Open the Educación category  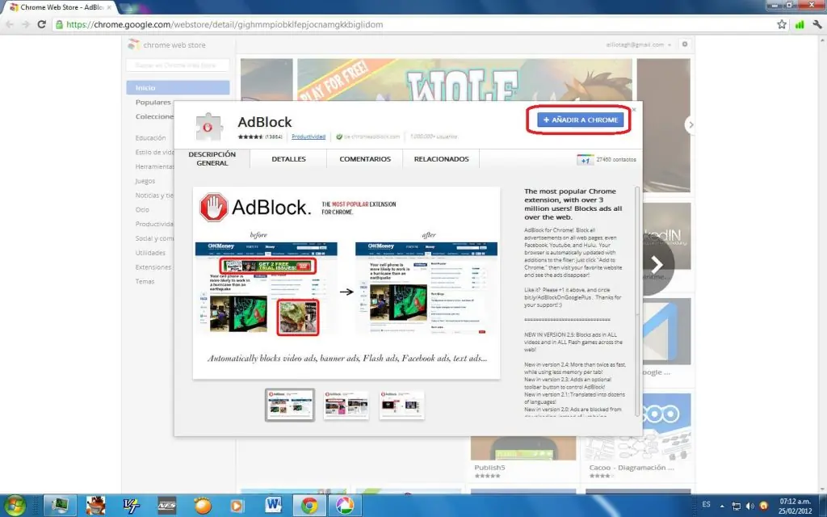150,137
